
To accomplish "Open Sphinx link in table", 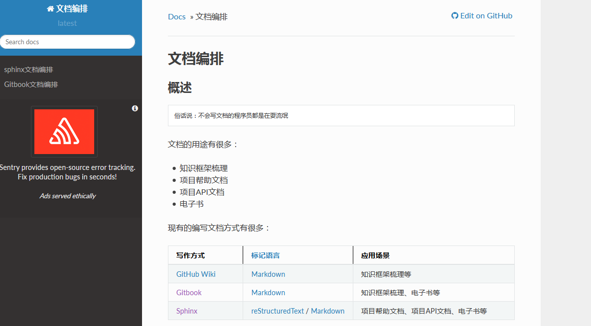I will click(187, 311).
